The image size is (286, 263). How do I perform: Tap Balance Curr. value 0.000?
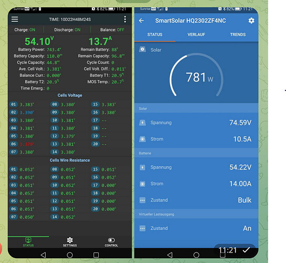click(x=54, y=75)
